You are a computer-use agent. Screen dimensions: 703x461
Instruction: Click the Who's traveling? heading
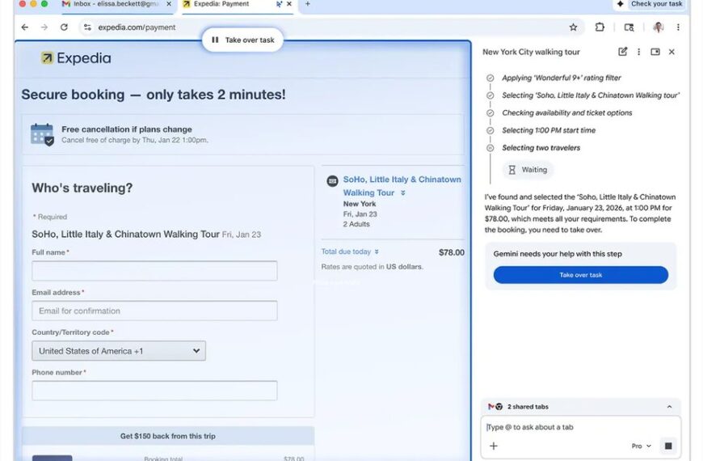82,188
